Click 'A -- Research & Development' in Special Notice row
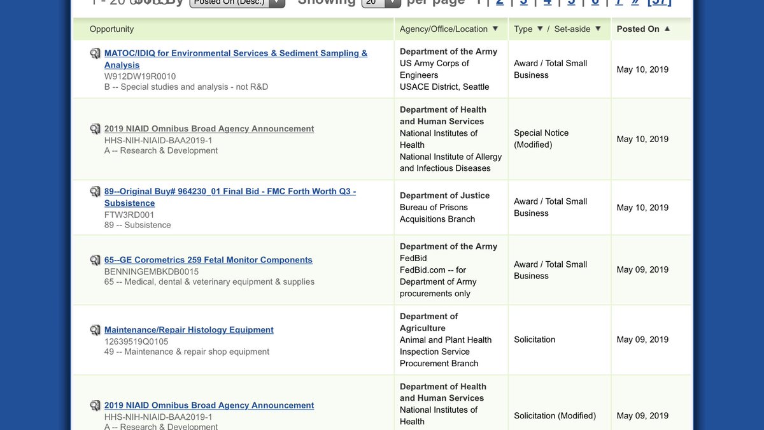This screenshot has height=430, width=764. point(161,151)
